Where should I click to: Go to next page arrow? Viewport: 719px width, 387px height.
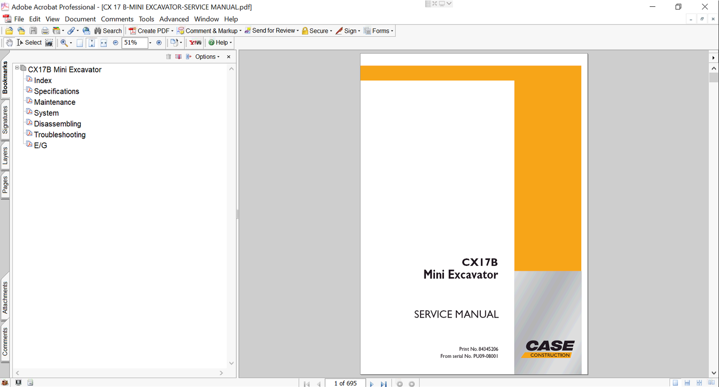point(372,384)
